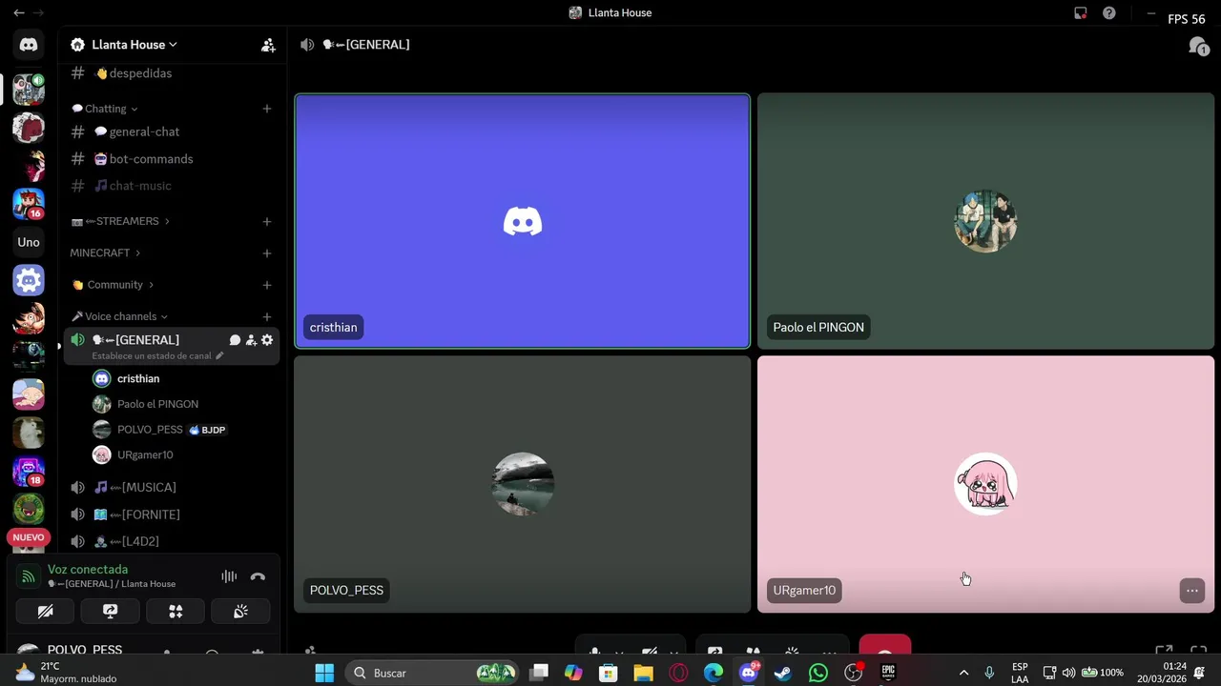Viewport: 1221px width, 686px height.
Task: Open chat icon on GENERAL voice channel
Action: (235, 340)
